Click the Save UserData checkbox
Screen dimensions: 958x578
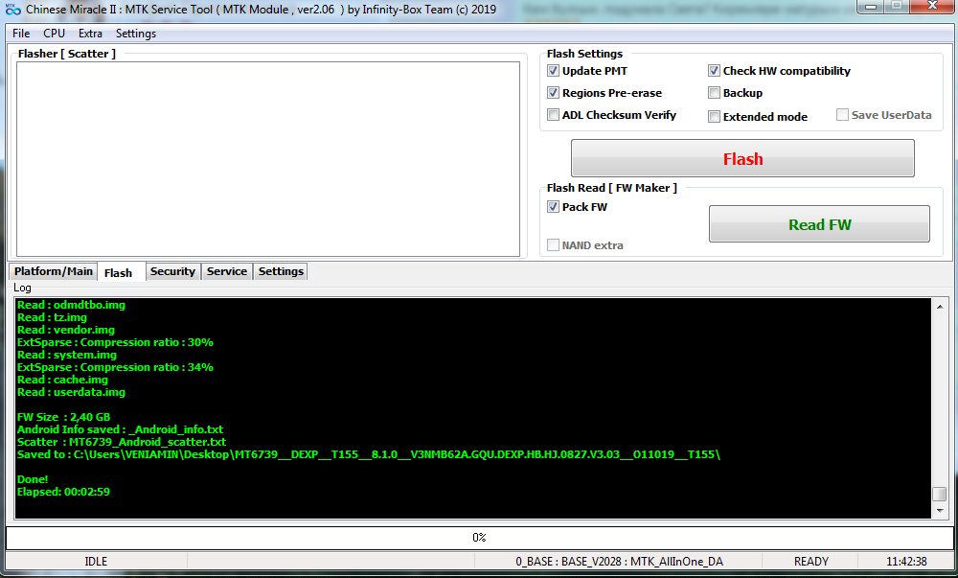click(x=842, y=115)
